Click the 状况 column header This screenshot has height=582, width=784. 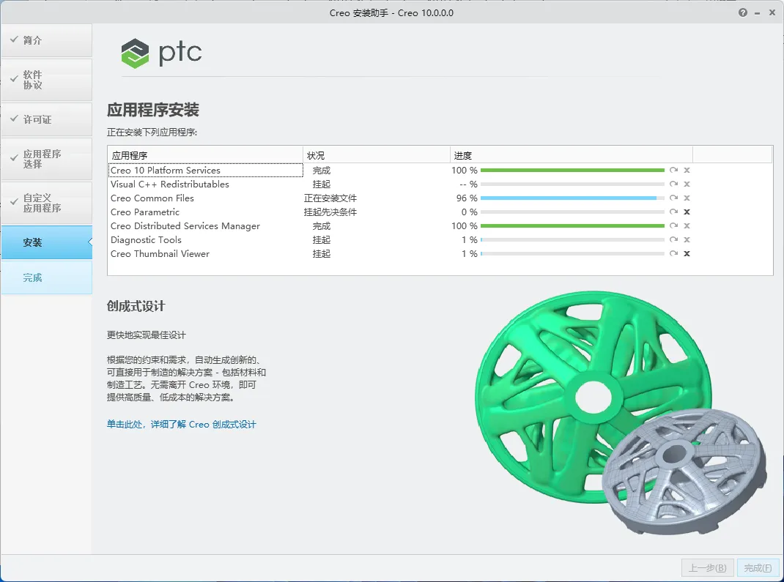377,155
